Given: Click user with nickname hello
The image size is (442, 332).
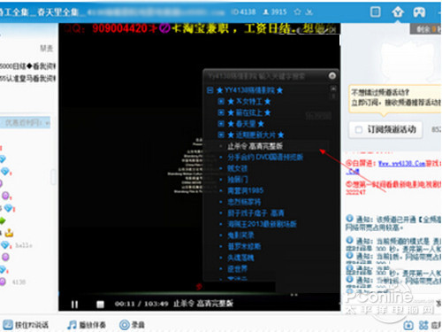Looking at the screenshot, I should [23, 245].
